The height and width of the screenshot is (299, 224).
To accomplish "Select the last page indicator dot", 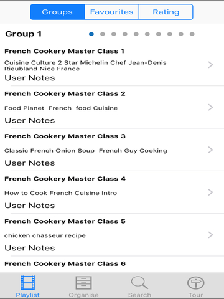I will click(192, 34).
